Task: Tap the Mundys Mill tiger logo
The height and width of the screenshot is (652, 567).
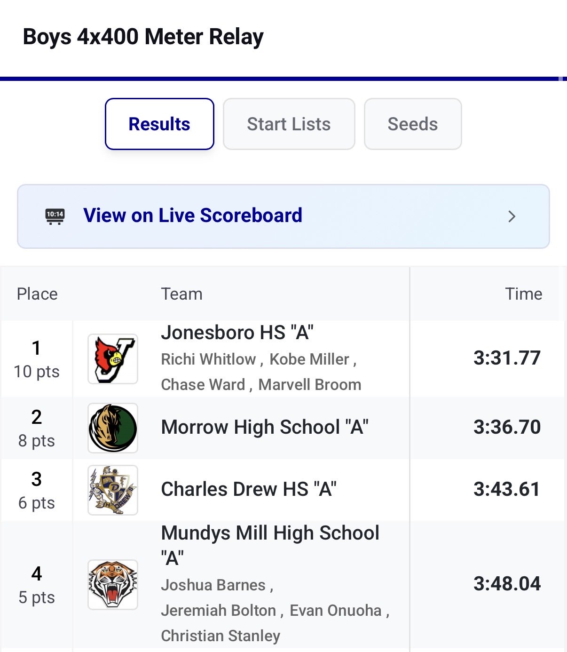Action: (113, 585)
